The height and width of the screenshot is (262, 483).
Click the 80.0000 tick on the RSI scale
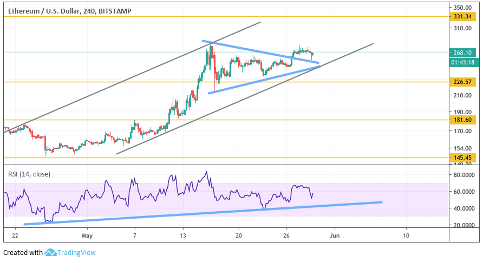(465, 175)
